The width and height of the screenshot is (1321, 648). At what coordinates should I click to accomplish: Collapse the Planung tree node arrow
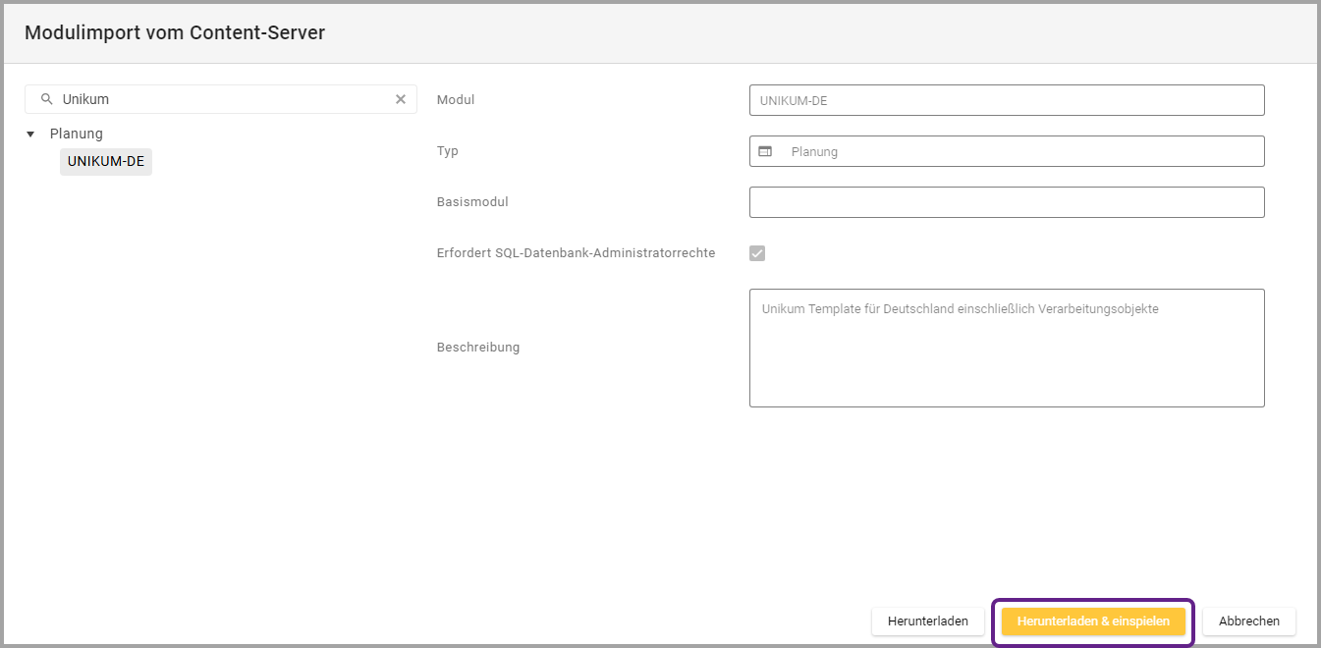pyautogui.click(x=30, y=135)
